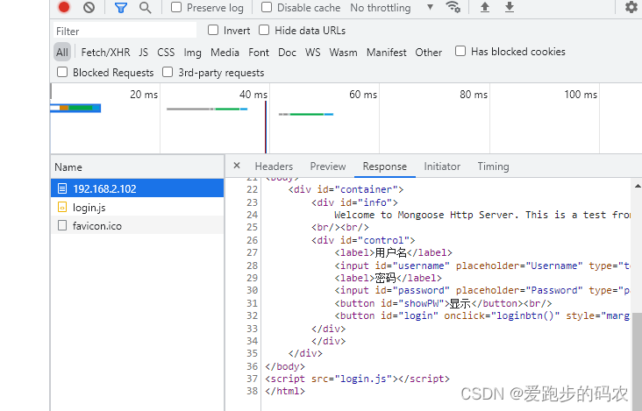Filter requests by CSS
642x411 pixels.
pyautogui.click(x=166, y=53)
